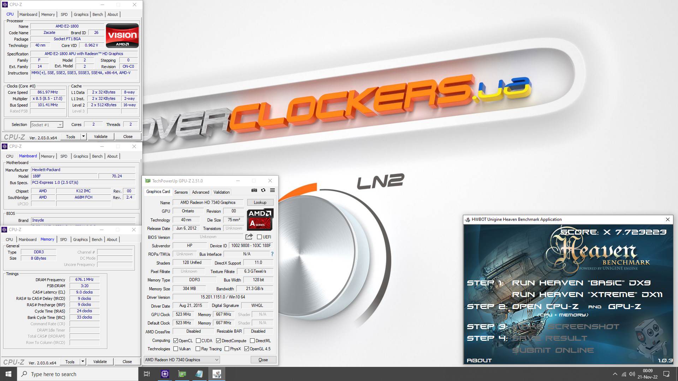Viewport: 678px width, 381px height.
Task: Open Graphics tab in Memory CPU-Z window
Action: click(81, 240)
